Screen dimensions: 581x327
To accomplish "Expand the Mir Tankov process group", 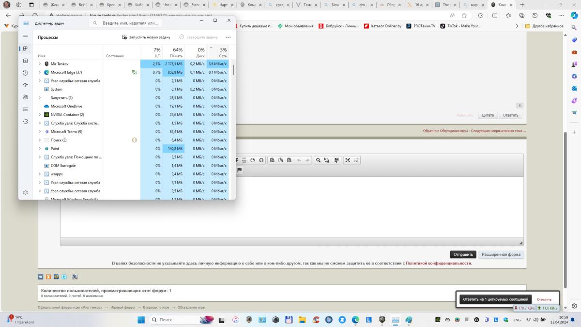I will pyautogui.click(x=40, y=64).
